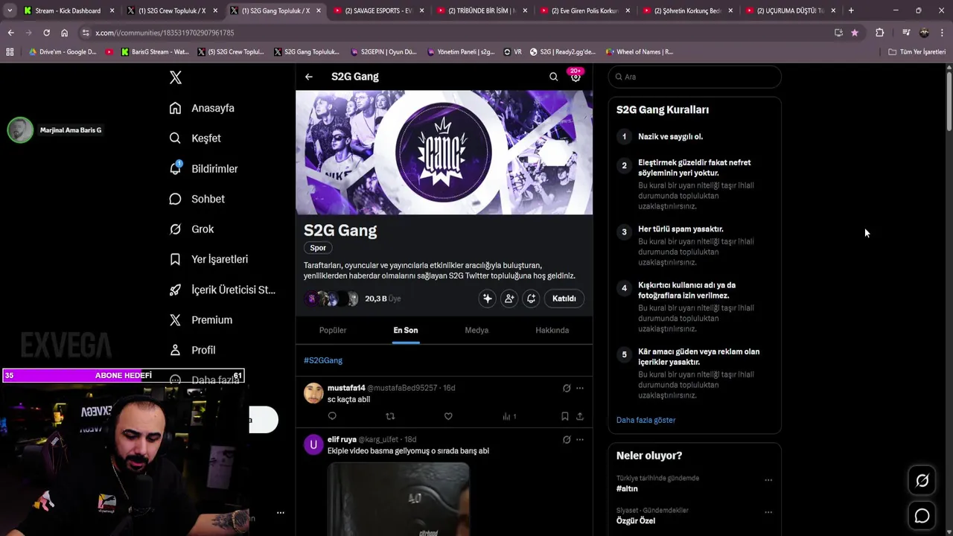Open mustafa14's profile avatar
953x536 pixels.
[x=313, y=393]
